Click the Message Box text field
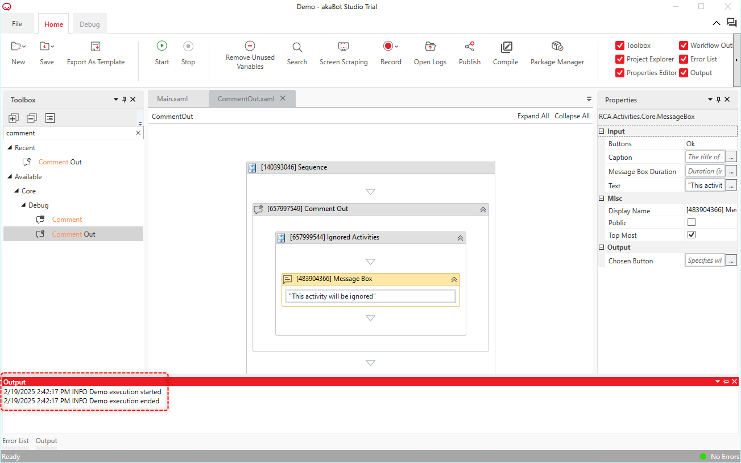 pos(371,296)
